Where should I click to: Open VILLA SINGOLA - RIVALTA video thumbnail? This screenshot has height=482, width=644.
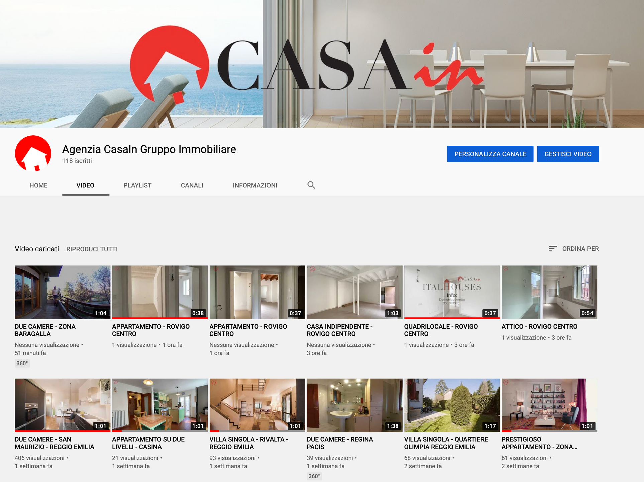[257, 405]
